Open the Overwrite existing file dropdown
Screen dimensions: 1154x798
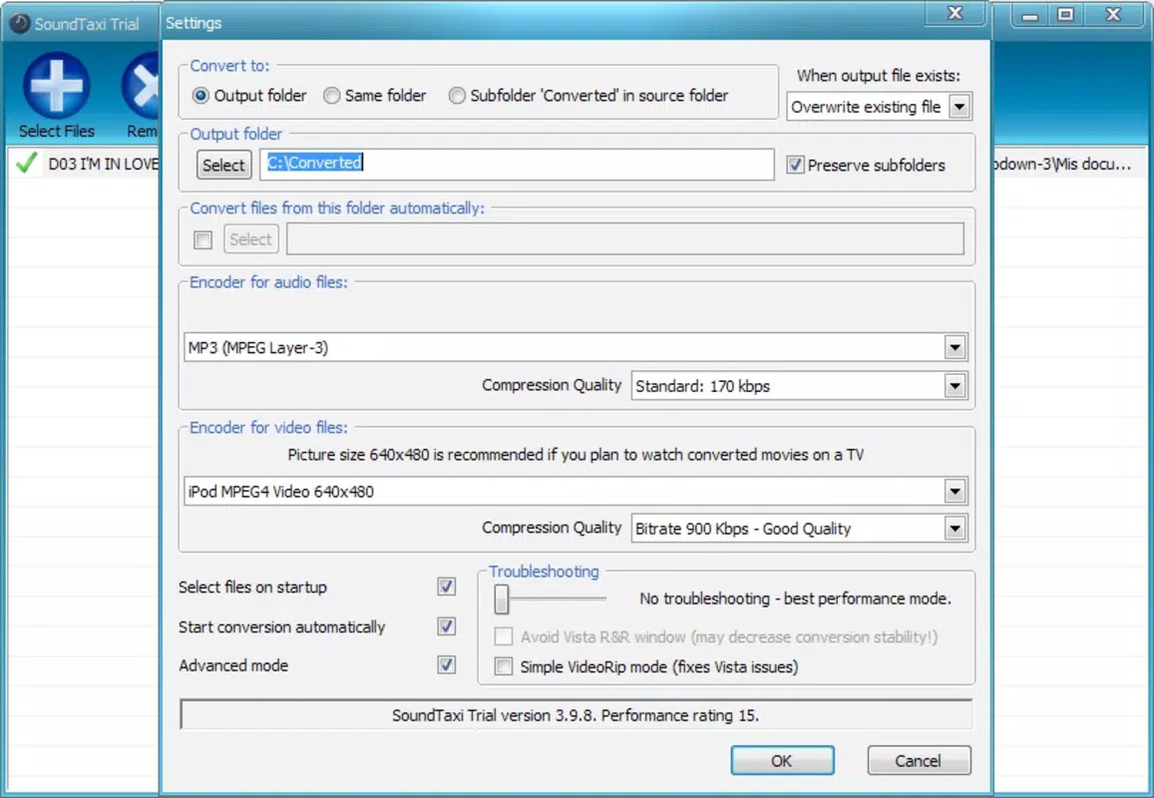tap(959, 107)
